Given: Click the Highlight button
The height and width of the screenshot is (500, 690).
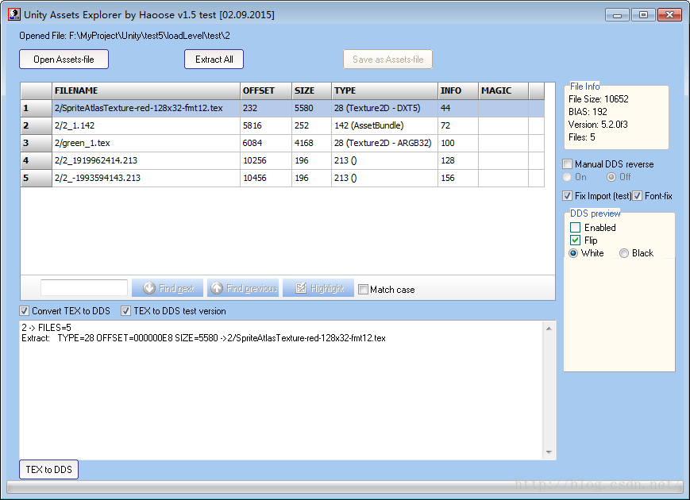Looking at the screenshot, I should point(318,288).
